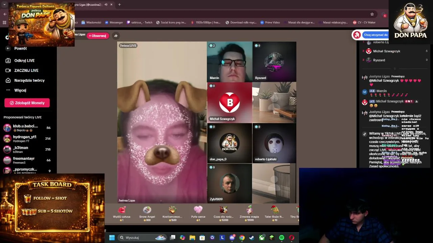Launch Copilot from the taskbar
433x243 pixels.
coord(183,238)
